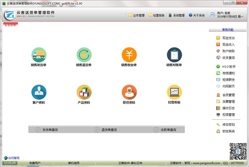
Task: Click the 云客软件-客似云来 status text
Action: 130,163
